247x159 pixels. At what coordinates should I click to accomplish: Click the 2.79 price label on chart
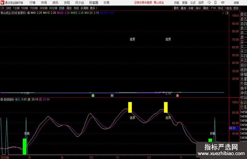coord(168,93)
